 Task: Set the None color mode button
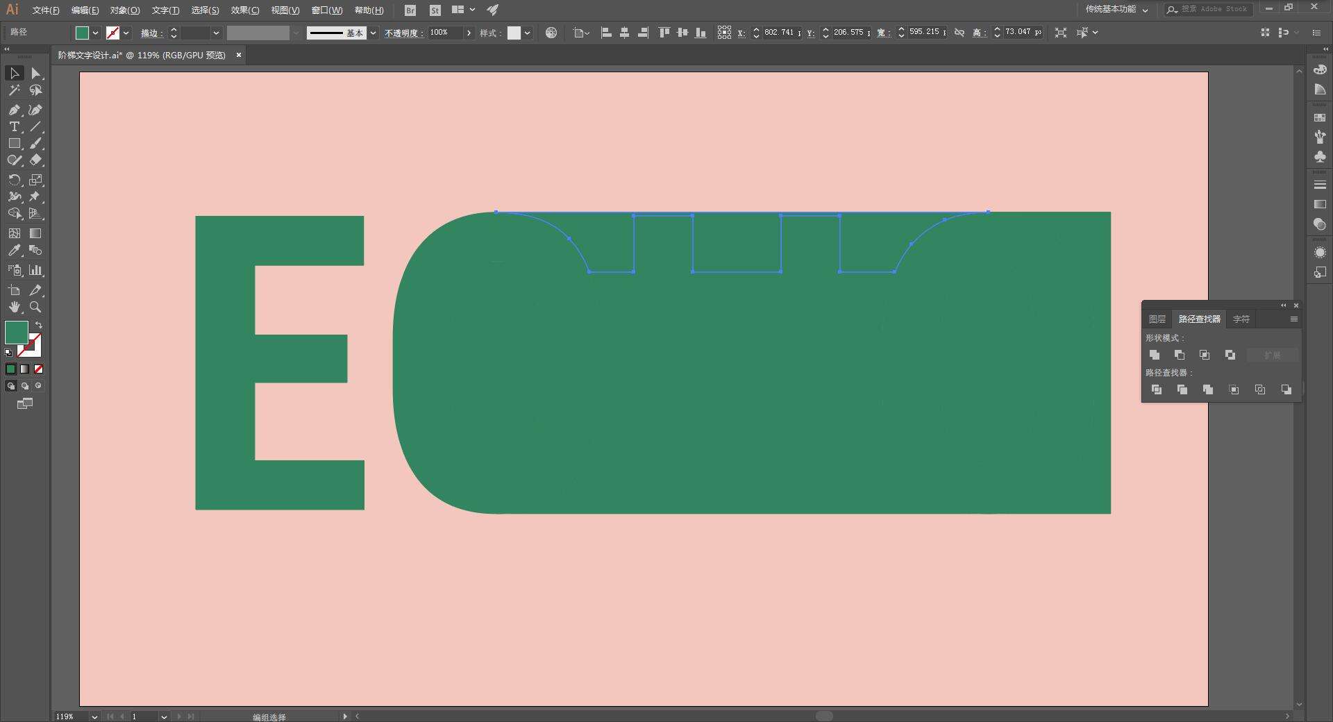[39, 369]
